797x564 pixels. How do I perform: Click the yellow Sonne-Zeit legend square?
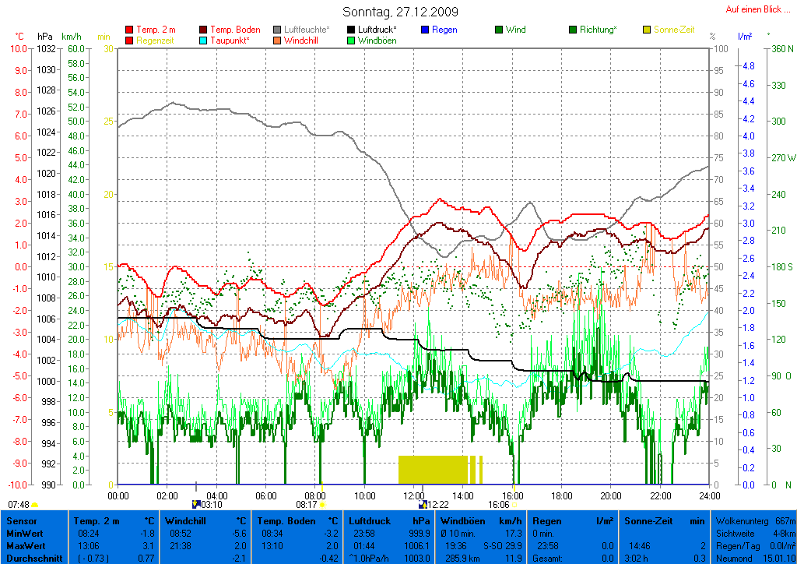coord(647,30)
